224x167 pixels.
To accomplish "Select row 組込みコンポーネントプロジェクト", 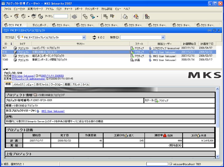I will 109,56.
